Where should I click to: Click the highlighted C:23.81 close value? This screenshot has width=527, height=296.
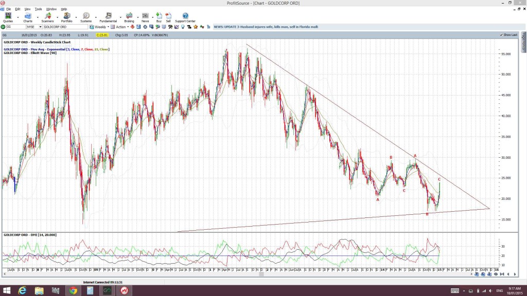102,35
